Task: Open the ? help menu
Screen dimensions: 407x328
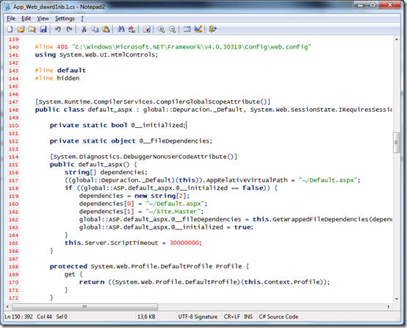Action: (82, 18)
